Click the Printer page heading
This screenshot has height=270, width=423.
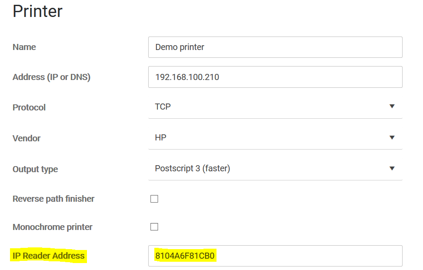(x=37, y=11)
